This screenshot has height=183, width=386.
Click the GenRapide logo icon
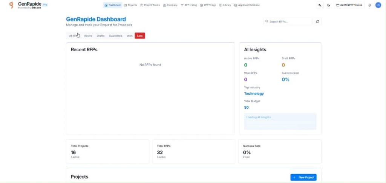pyautogui.click(x=11, y=5)
